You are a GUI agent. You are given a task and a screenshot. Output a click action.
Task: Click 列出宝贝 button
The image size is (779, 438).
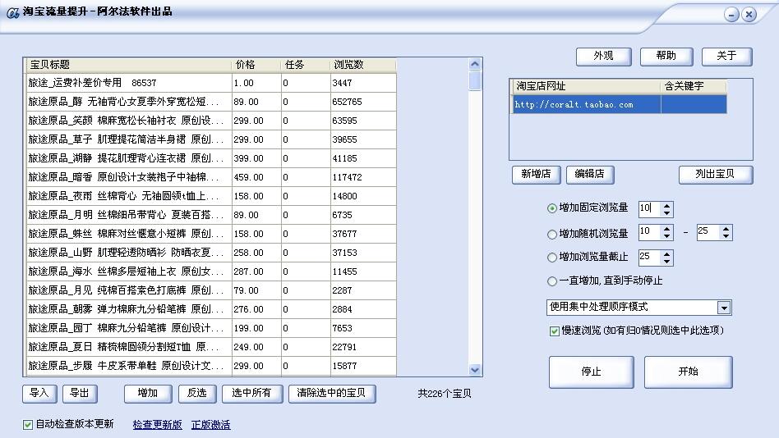point(716,175)
